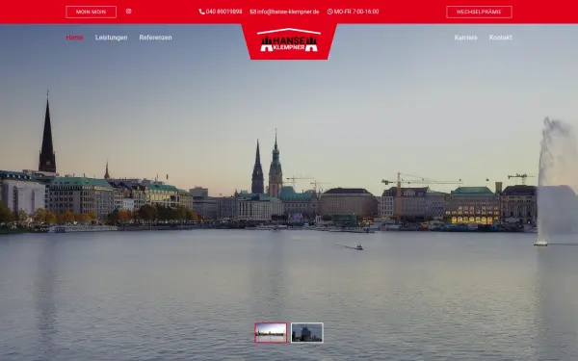Click the MOIN MOIN button
Screen dimensions: 578x361
pos(92,12)
